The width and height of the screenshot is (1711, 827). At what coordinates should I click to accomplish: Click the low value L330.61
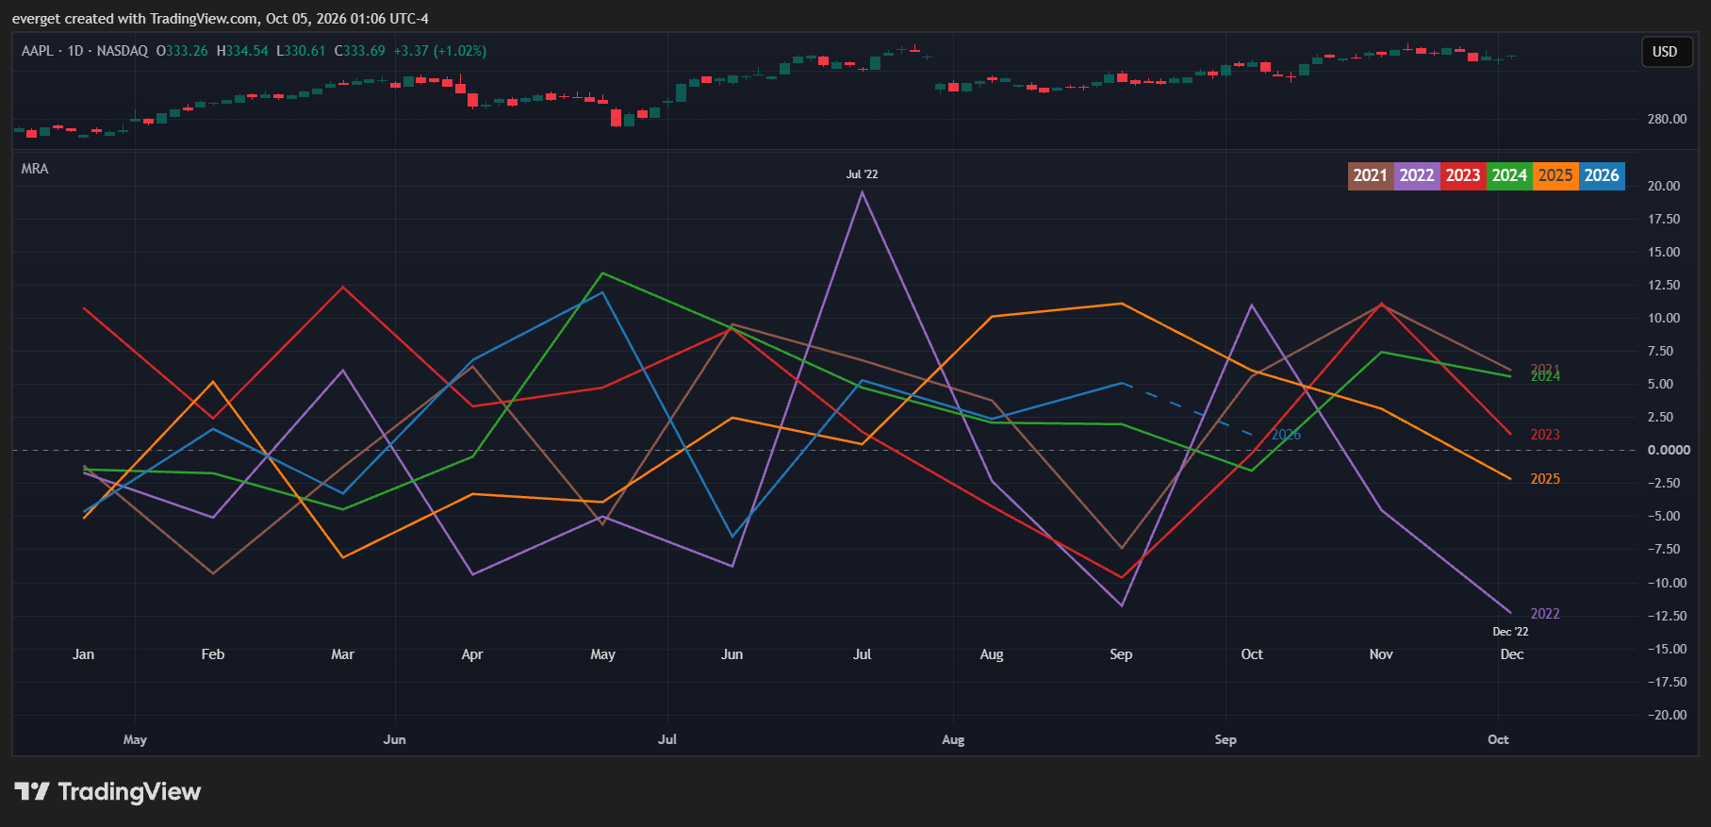click(x=301, y=51)
